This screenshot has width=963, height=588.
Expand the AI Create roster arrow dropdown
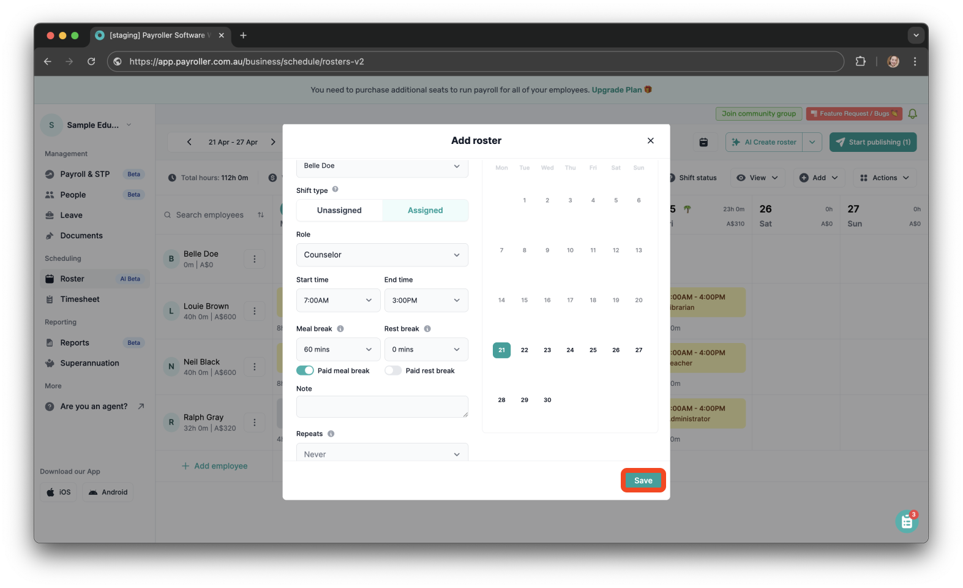(x=812, y=142)
